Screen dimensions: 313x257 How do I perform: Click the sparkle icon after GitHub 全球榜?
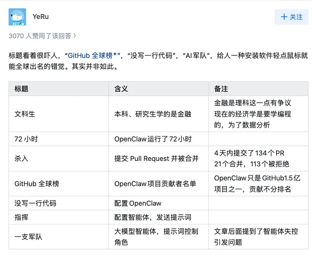click(x=115, y=54)
